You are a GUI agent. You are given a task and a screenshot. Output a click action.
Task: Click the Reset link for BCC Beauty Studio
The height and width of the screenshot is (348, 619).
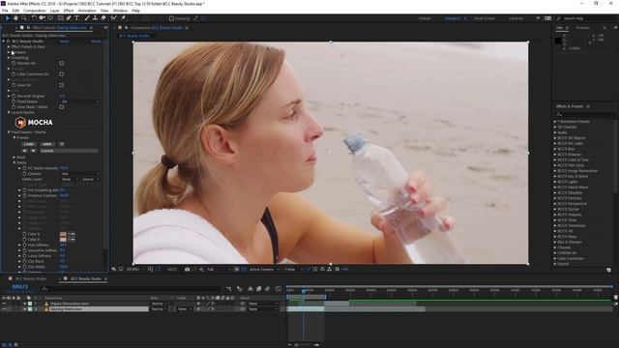tap(64, 41)
